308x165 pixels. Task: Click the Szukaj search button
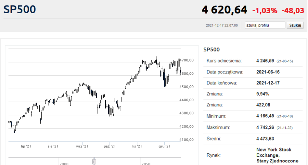point(295,25)
